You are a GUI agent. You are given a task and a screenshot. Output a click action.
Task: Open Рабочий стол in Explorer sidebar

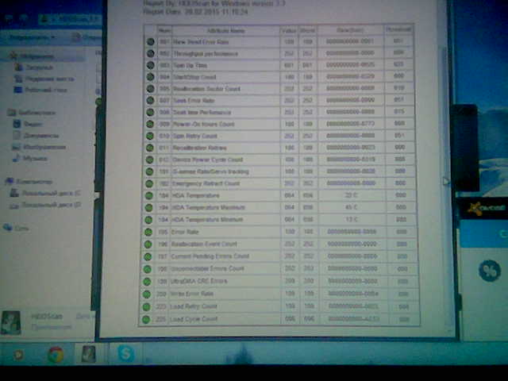40,90
